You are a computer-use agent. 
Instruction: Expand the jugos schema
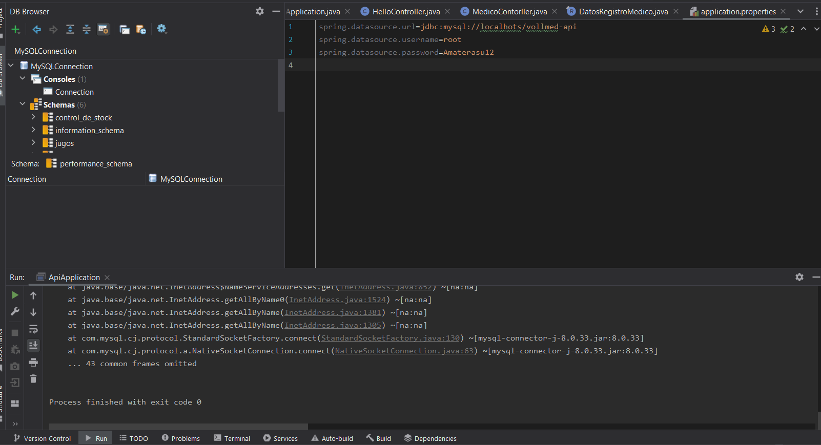pos(33,143)
